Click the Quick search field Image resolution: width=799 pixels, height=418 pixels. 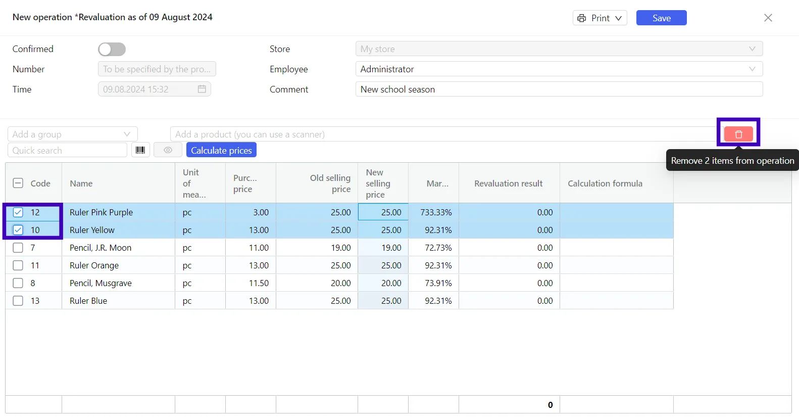(67, 150)
